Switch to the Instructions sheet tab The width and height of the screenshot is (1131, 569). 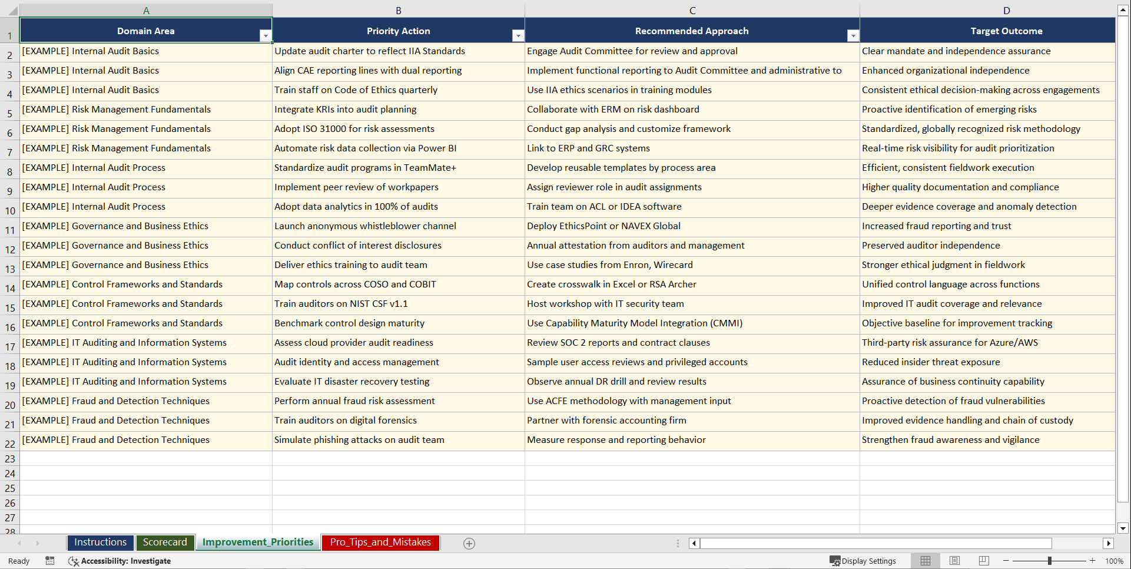pos(100,542)
